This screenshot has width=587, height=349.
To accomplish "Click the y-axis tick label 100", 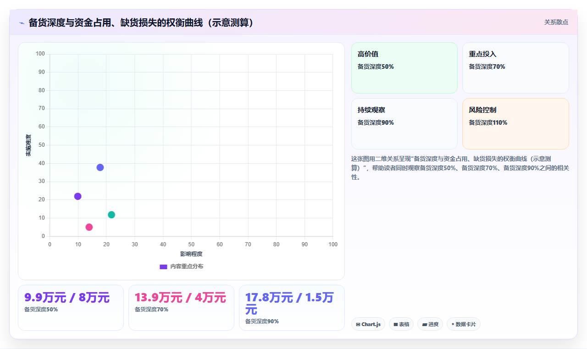I will [x=40, y=54].
